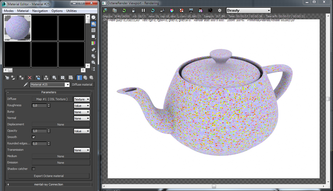Click Show Shaded Material in Viewport icon
Screen dimensions: 333x191
tap(71, 78)
